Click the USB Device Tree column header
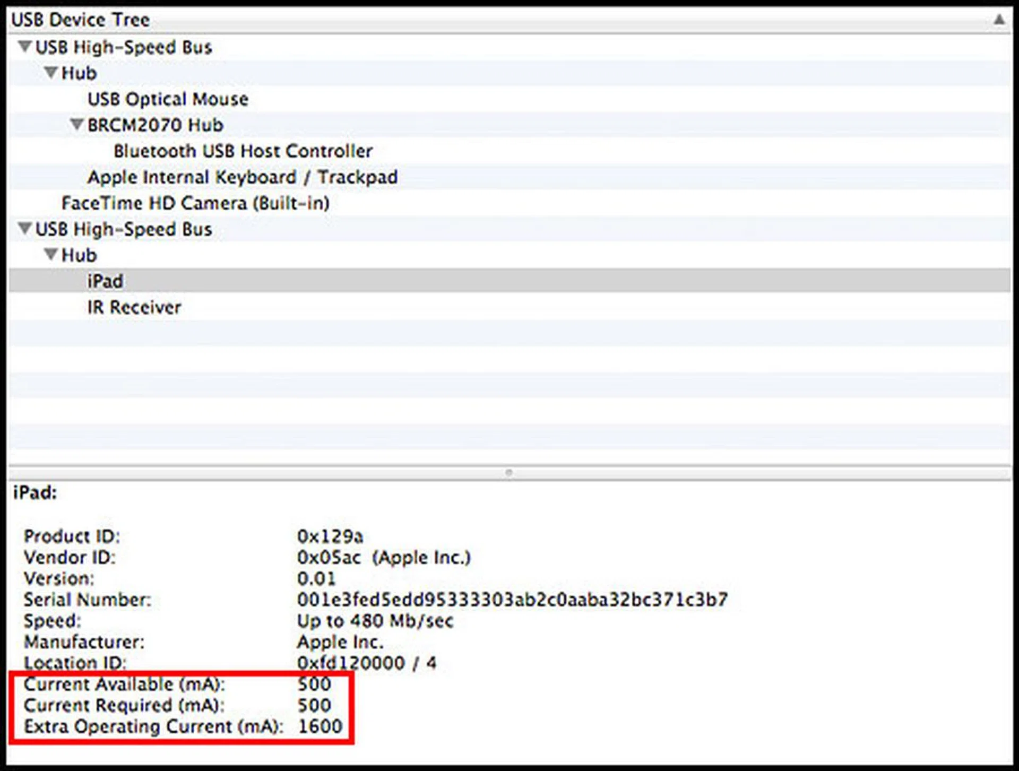Viewport: 1019px width, 771px height. [81, 20]
